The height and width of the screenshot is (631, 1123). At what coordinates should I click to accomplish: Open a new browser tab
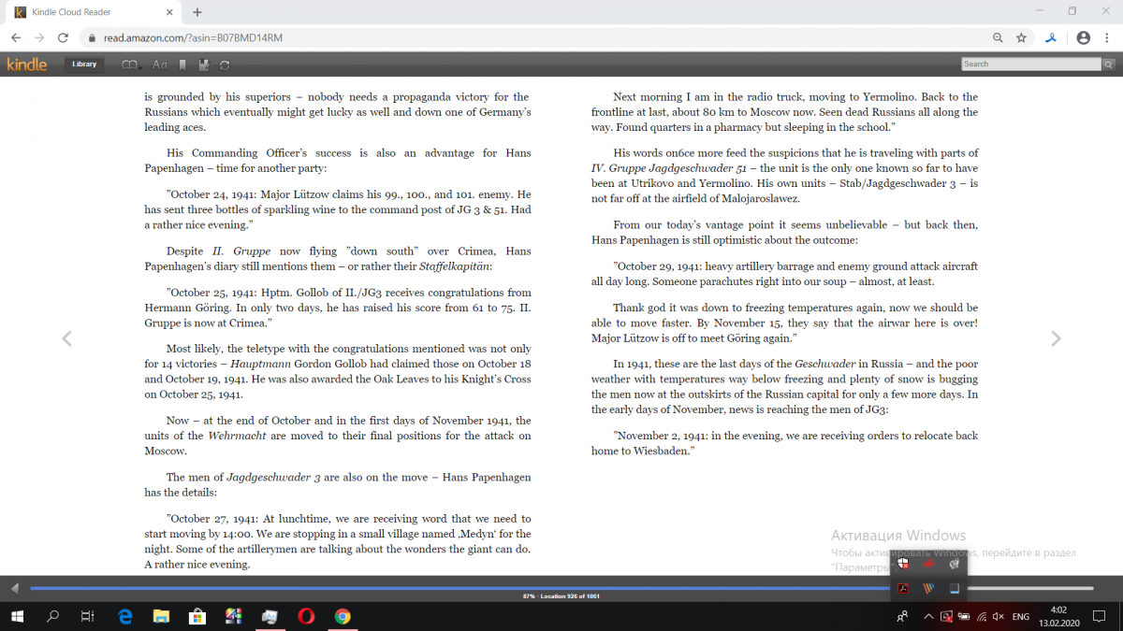coord(197,12)
